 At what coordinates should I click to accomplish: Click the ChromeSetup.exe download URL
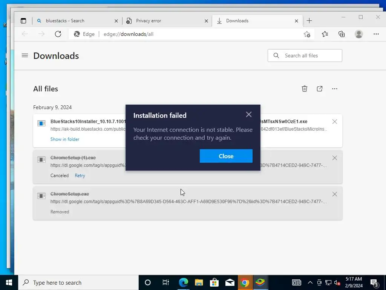pos(188,202)
